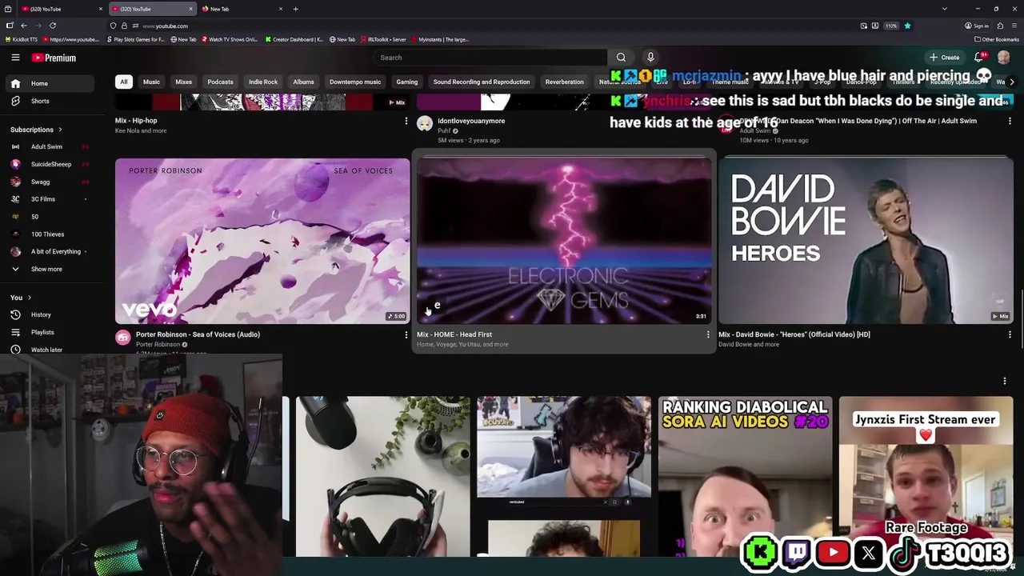Click the www.youtube.com address bar
Screen dimensions: 1024x576
pos(480,26)
